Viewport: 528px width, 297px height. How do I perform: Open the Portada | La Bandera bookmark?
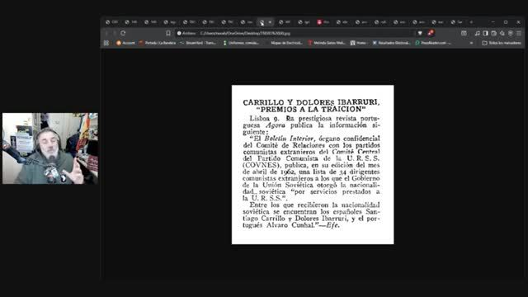(x=158, y=43)
